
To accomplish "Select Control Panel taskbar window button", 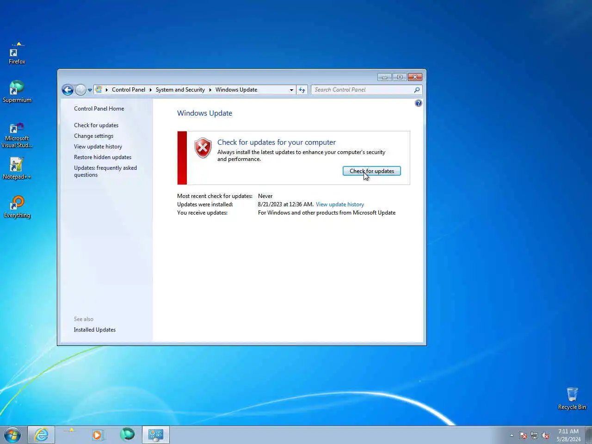I will [156, 435].
